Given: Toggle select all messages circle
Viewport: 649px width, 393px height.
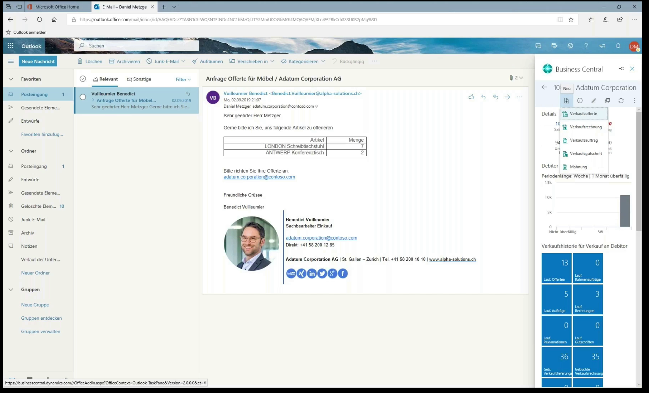Looking at the screenshot, I should point(83,79).
